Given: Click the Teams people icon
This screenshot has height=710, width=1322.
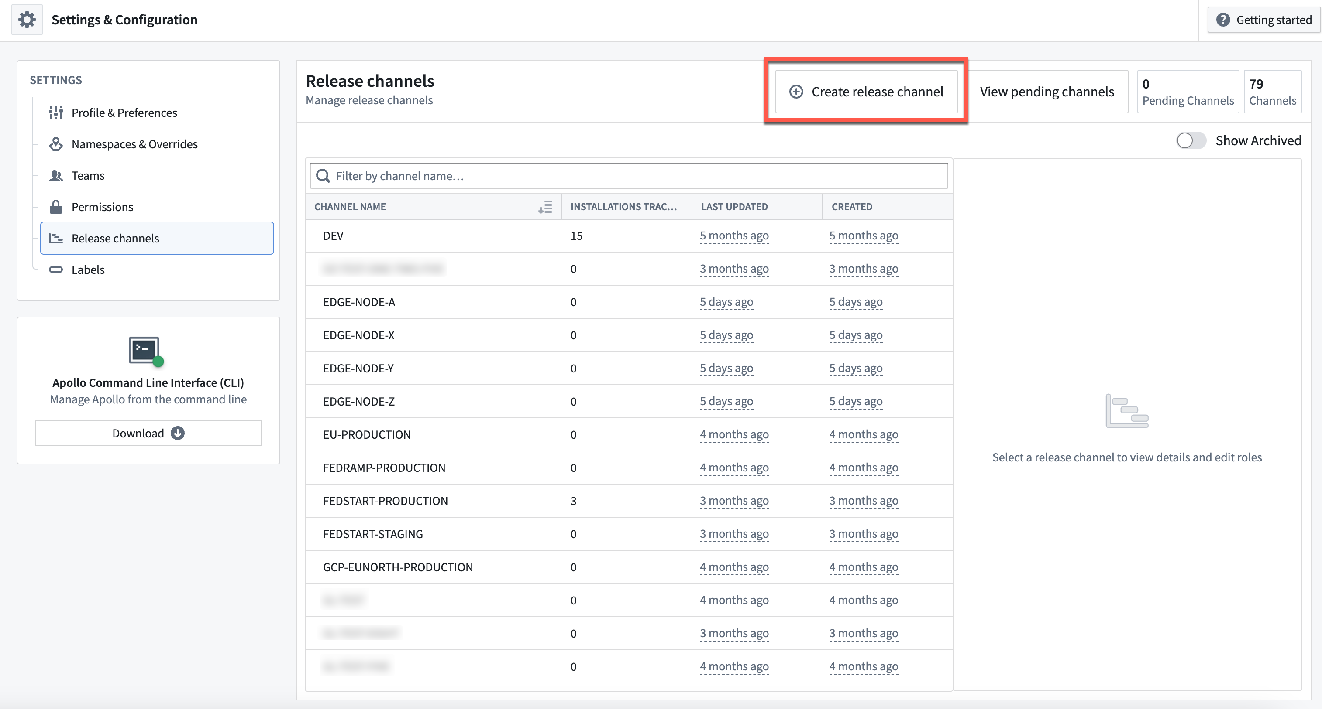Looking at the screenshot, I should coord(55,175).
